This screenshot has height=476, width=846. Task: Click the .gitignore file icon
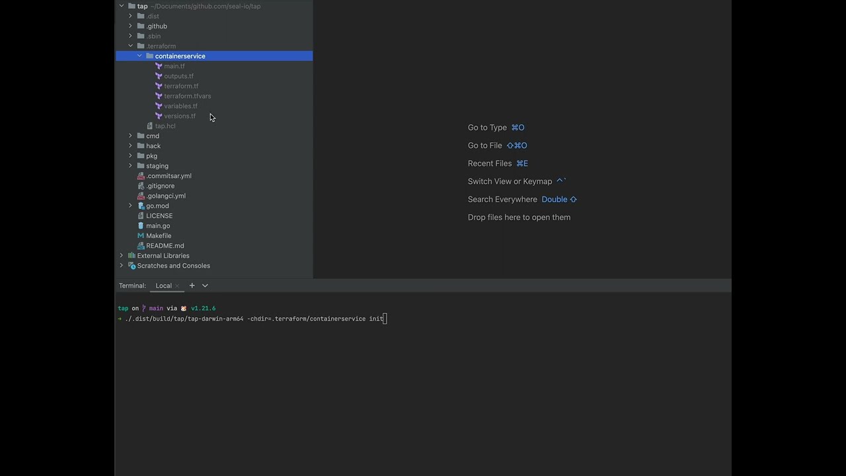pyautogui.click(x=141, y=186)
